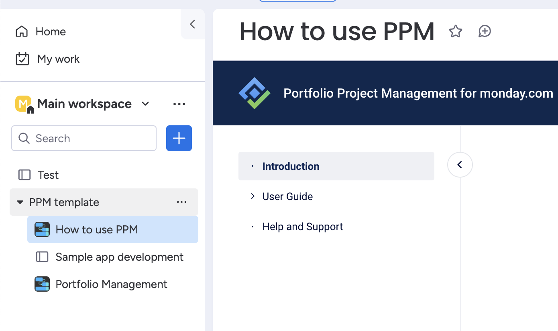Open the Main workspace dropdown chevron

pos(145,104)
